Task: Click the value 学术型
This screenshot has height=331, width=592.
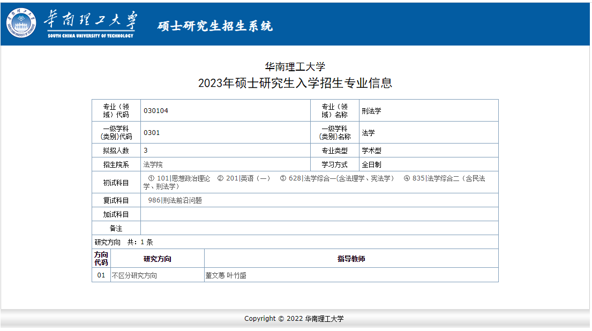Action: pos(371,151)
